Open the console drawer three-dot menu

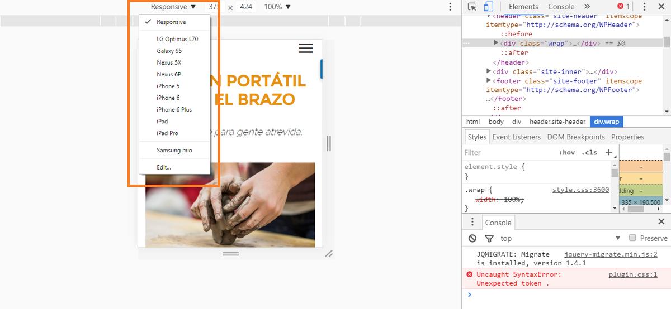pos(472,222)
